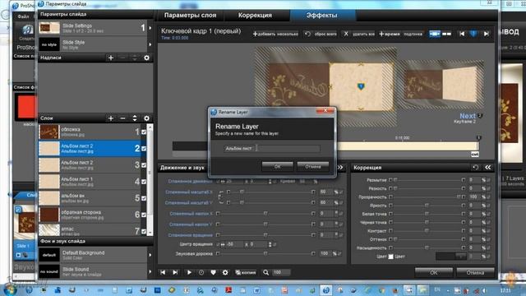Click the '+время' add time icon
The image size is (526, 296).
point(381,34)
